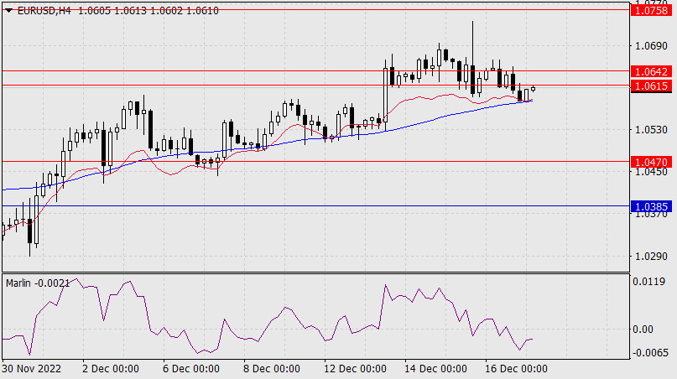This screenshot has height=379, width=677.
Task: Select the 1.0758 red price level label
Action: point(652,10)
